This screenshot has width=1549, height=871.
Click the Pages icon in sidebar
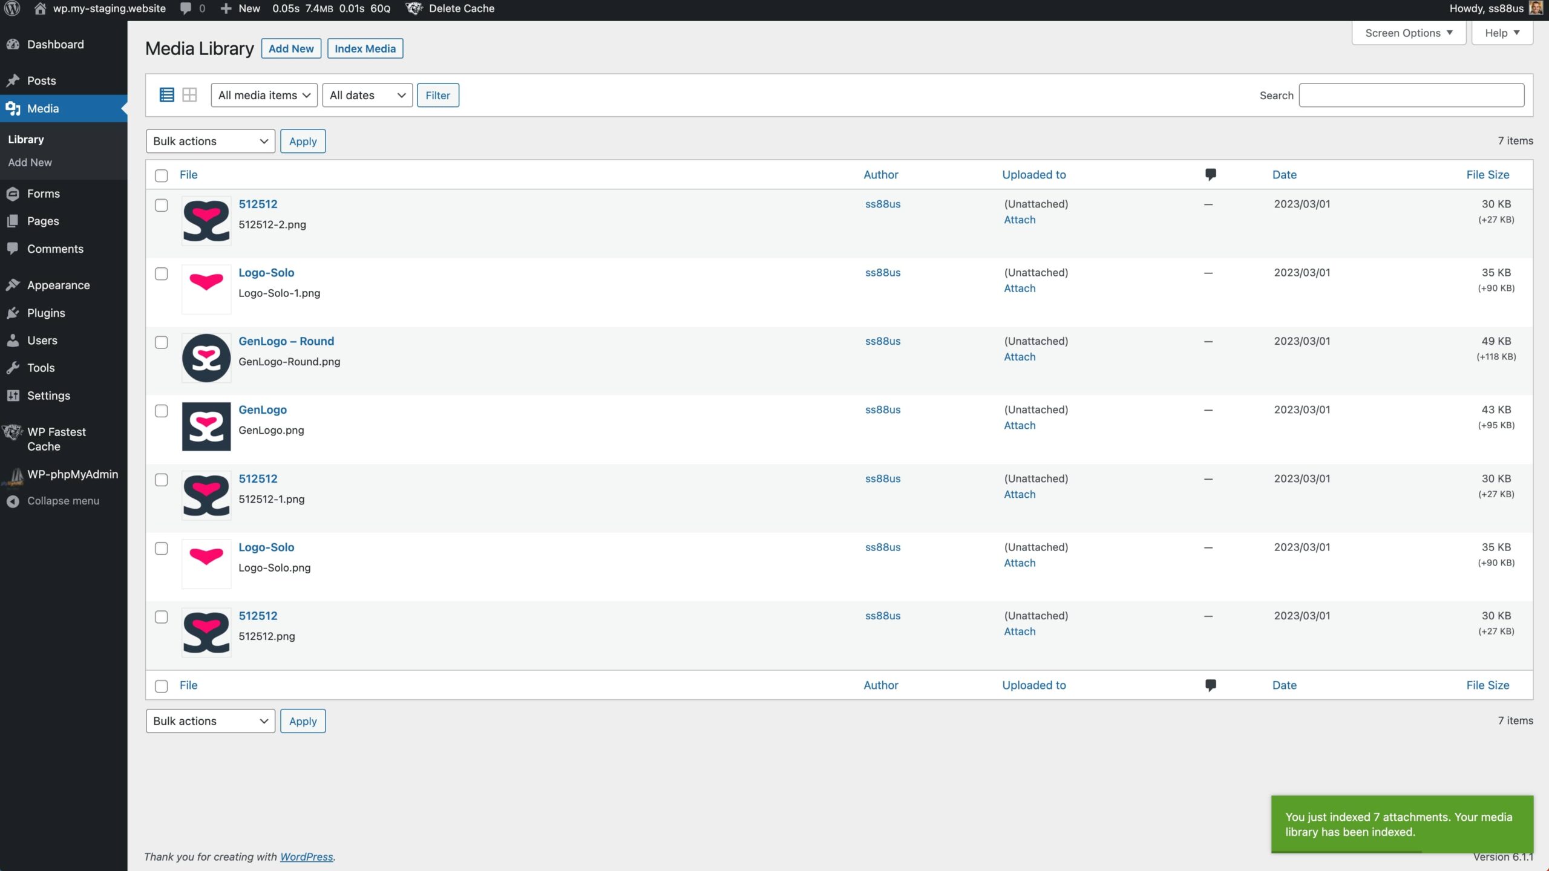(x=13, y=221)
